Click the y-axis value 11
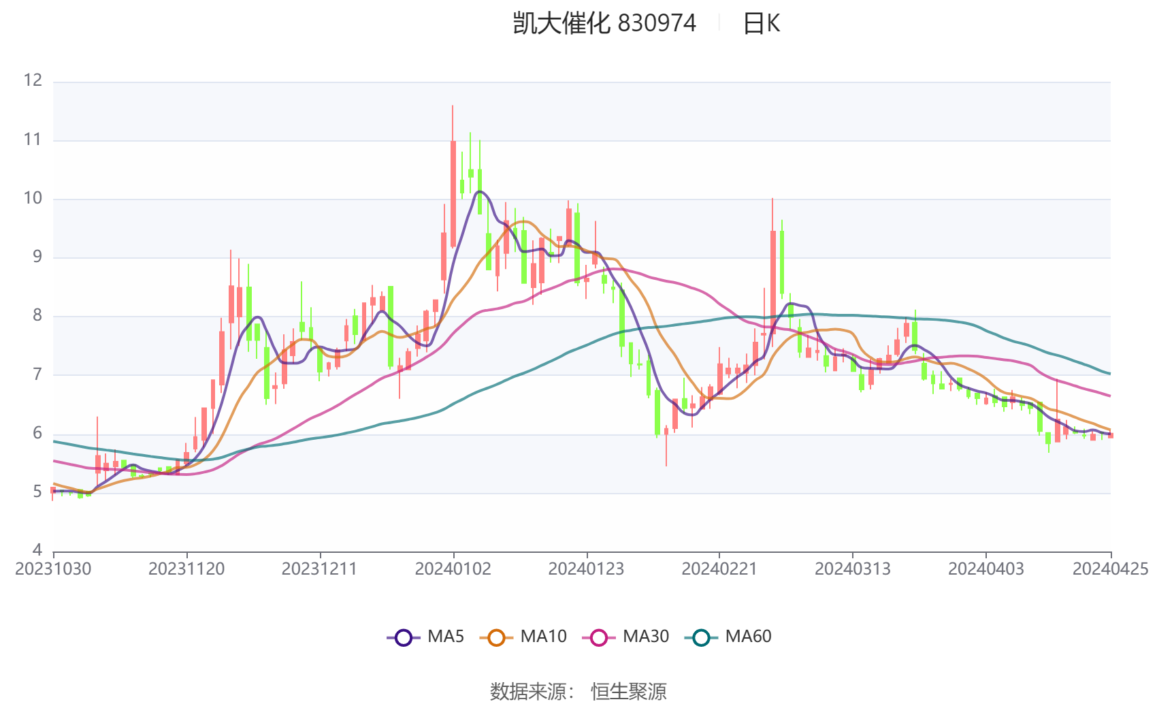 point(33,140)
